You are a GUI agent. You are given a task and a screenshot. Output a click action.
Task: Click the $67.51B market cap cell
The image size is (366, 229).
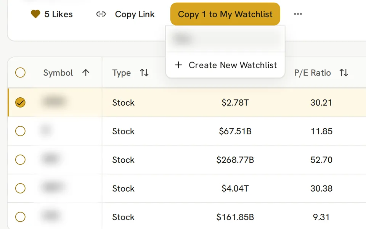(235, 131)
